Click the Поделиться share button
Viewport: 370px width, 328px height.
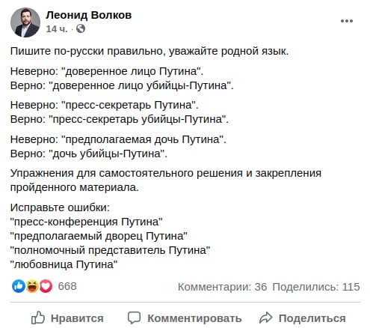[x=302, y=318]
